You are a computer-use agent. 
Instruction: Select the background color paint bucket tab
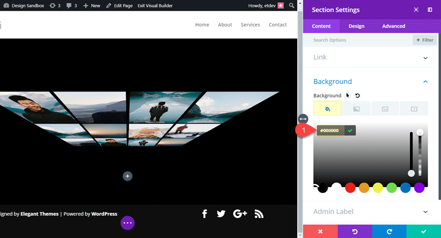click(327, 108)
